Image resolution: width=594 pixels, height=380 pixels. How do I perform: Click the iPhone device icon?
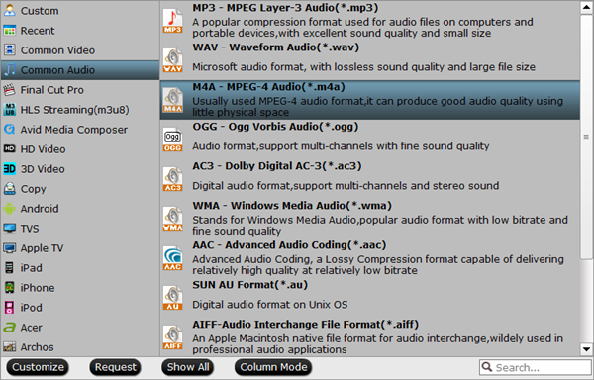(10, 287)
